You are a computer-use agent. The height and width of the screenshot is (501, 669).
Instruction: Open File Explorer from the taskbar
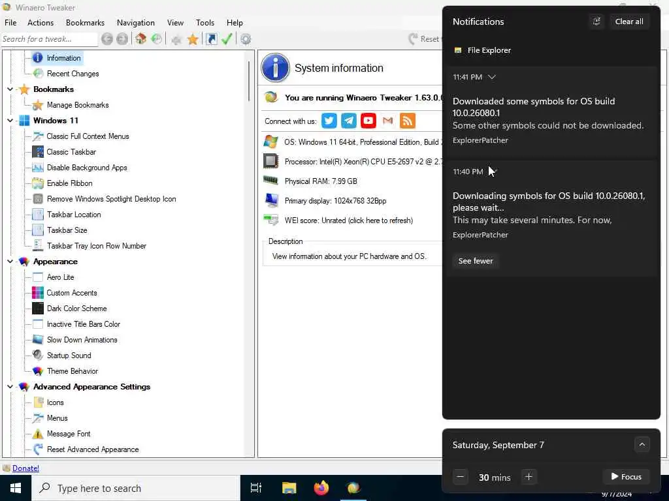click(289, 488)
